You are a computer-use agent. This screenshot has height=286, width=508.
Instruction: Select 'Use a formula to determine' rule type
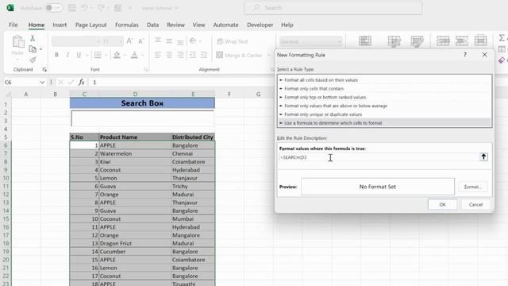click(384, 123)
